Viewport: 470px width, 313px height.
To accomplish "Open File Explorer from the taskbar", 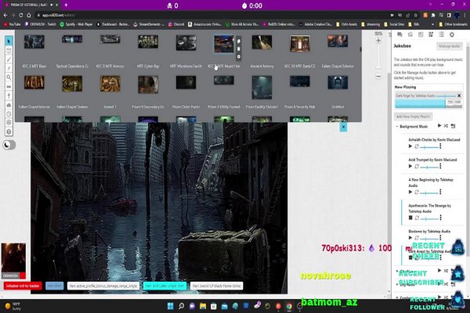I will coord(203,306).
